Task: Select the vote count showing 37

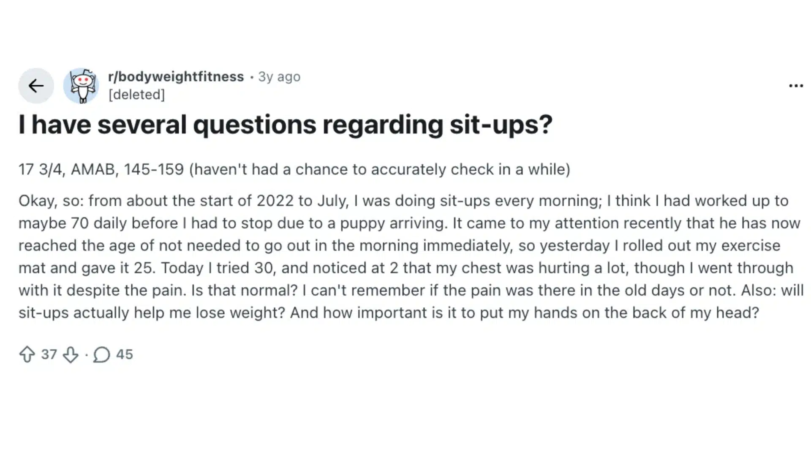Action: (x=49, y=355)
